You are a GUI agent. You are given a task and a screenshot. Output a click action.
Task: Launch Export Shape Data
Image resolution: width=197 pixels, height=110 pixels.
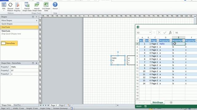coord(27,7)
